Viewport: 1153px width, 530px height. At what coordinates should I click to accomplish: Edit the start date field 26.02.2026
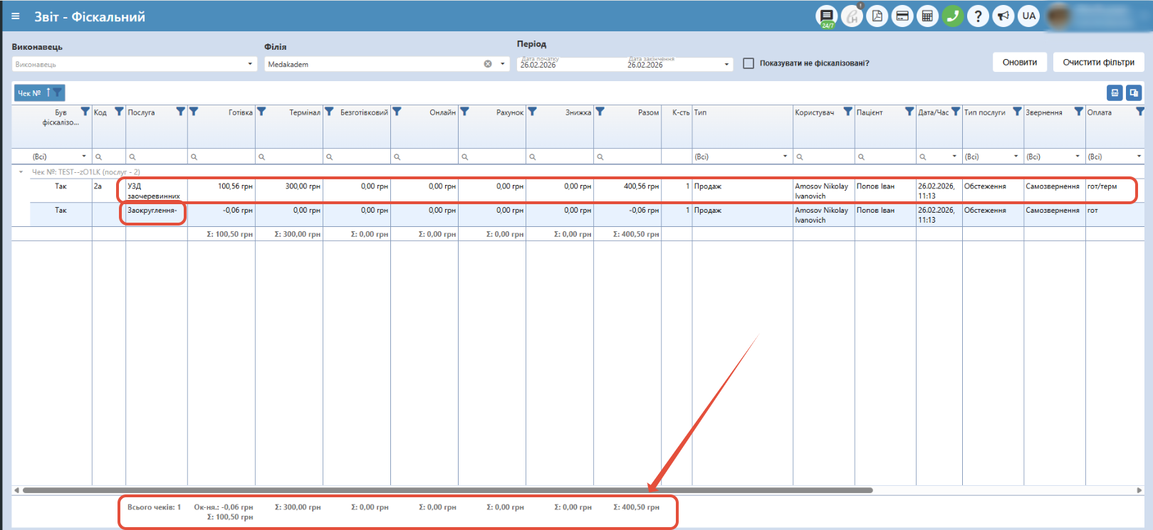538,65
